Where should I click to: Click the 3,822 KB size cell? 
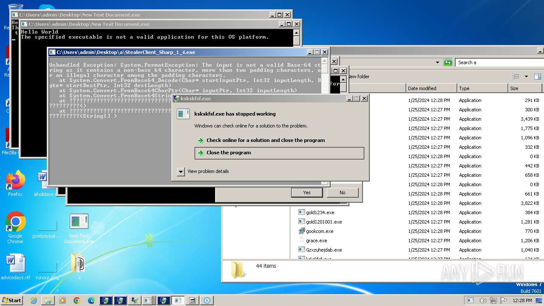click(x=530, y=203)
